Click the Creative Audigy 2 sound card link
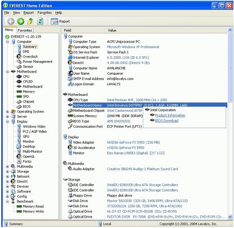The image size is (234, 228). pyautogui.click(x=142, y=169)
